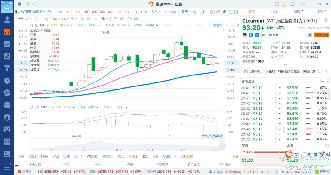Click the price alert bell icon
This screenshot has width=331, height=175.
pos(310,35)
